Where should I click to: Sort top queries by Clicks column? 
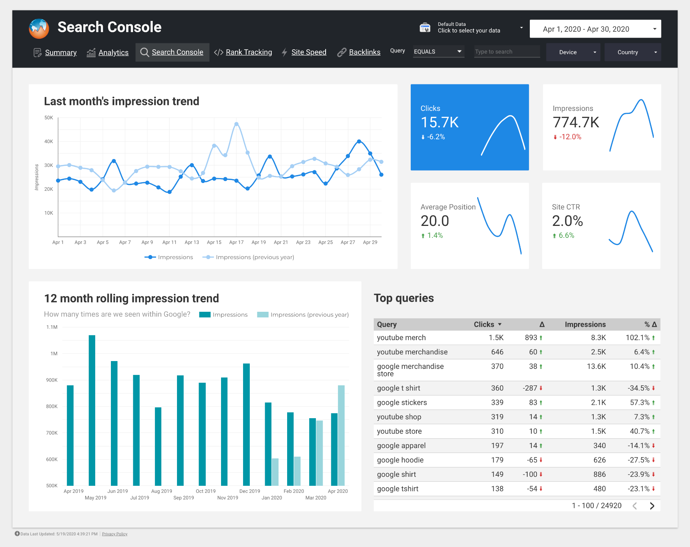(487, 324)
